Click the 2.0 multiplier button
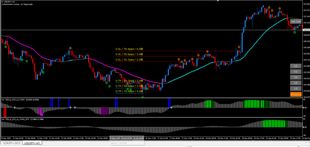 pos(296,83)
